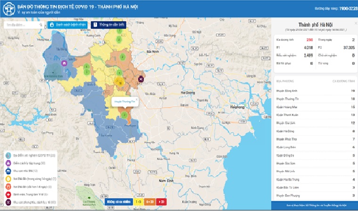358x211 pixels.
Task: Select Huyện Thường Tín in district list
Action: click(315, 99)
